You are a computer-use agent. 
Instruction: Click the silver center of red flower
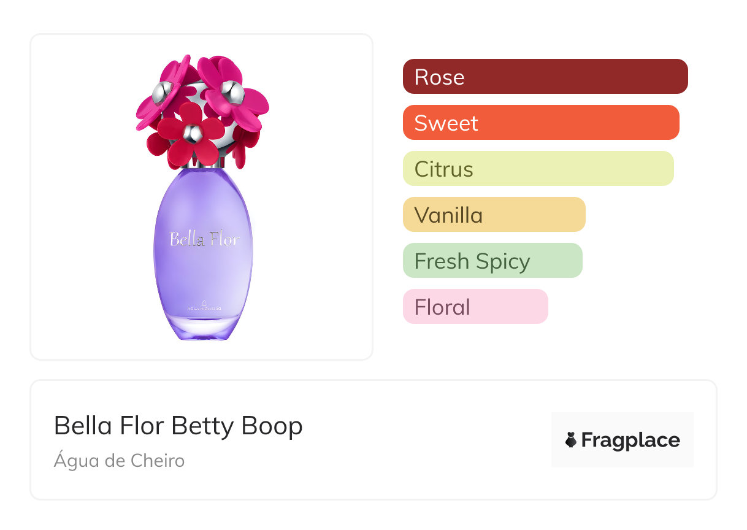tap(193, 133)
